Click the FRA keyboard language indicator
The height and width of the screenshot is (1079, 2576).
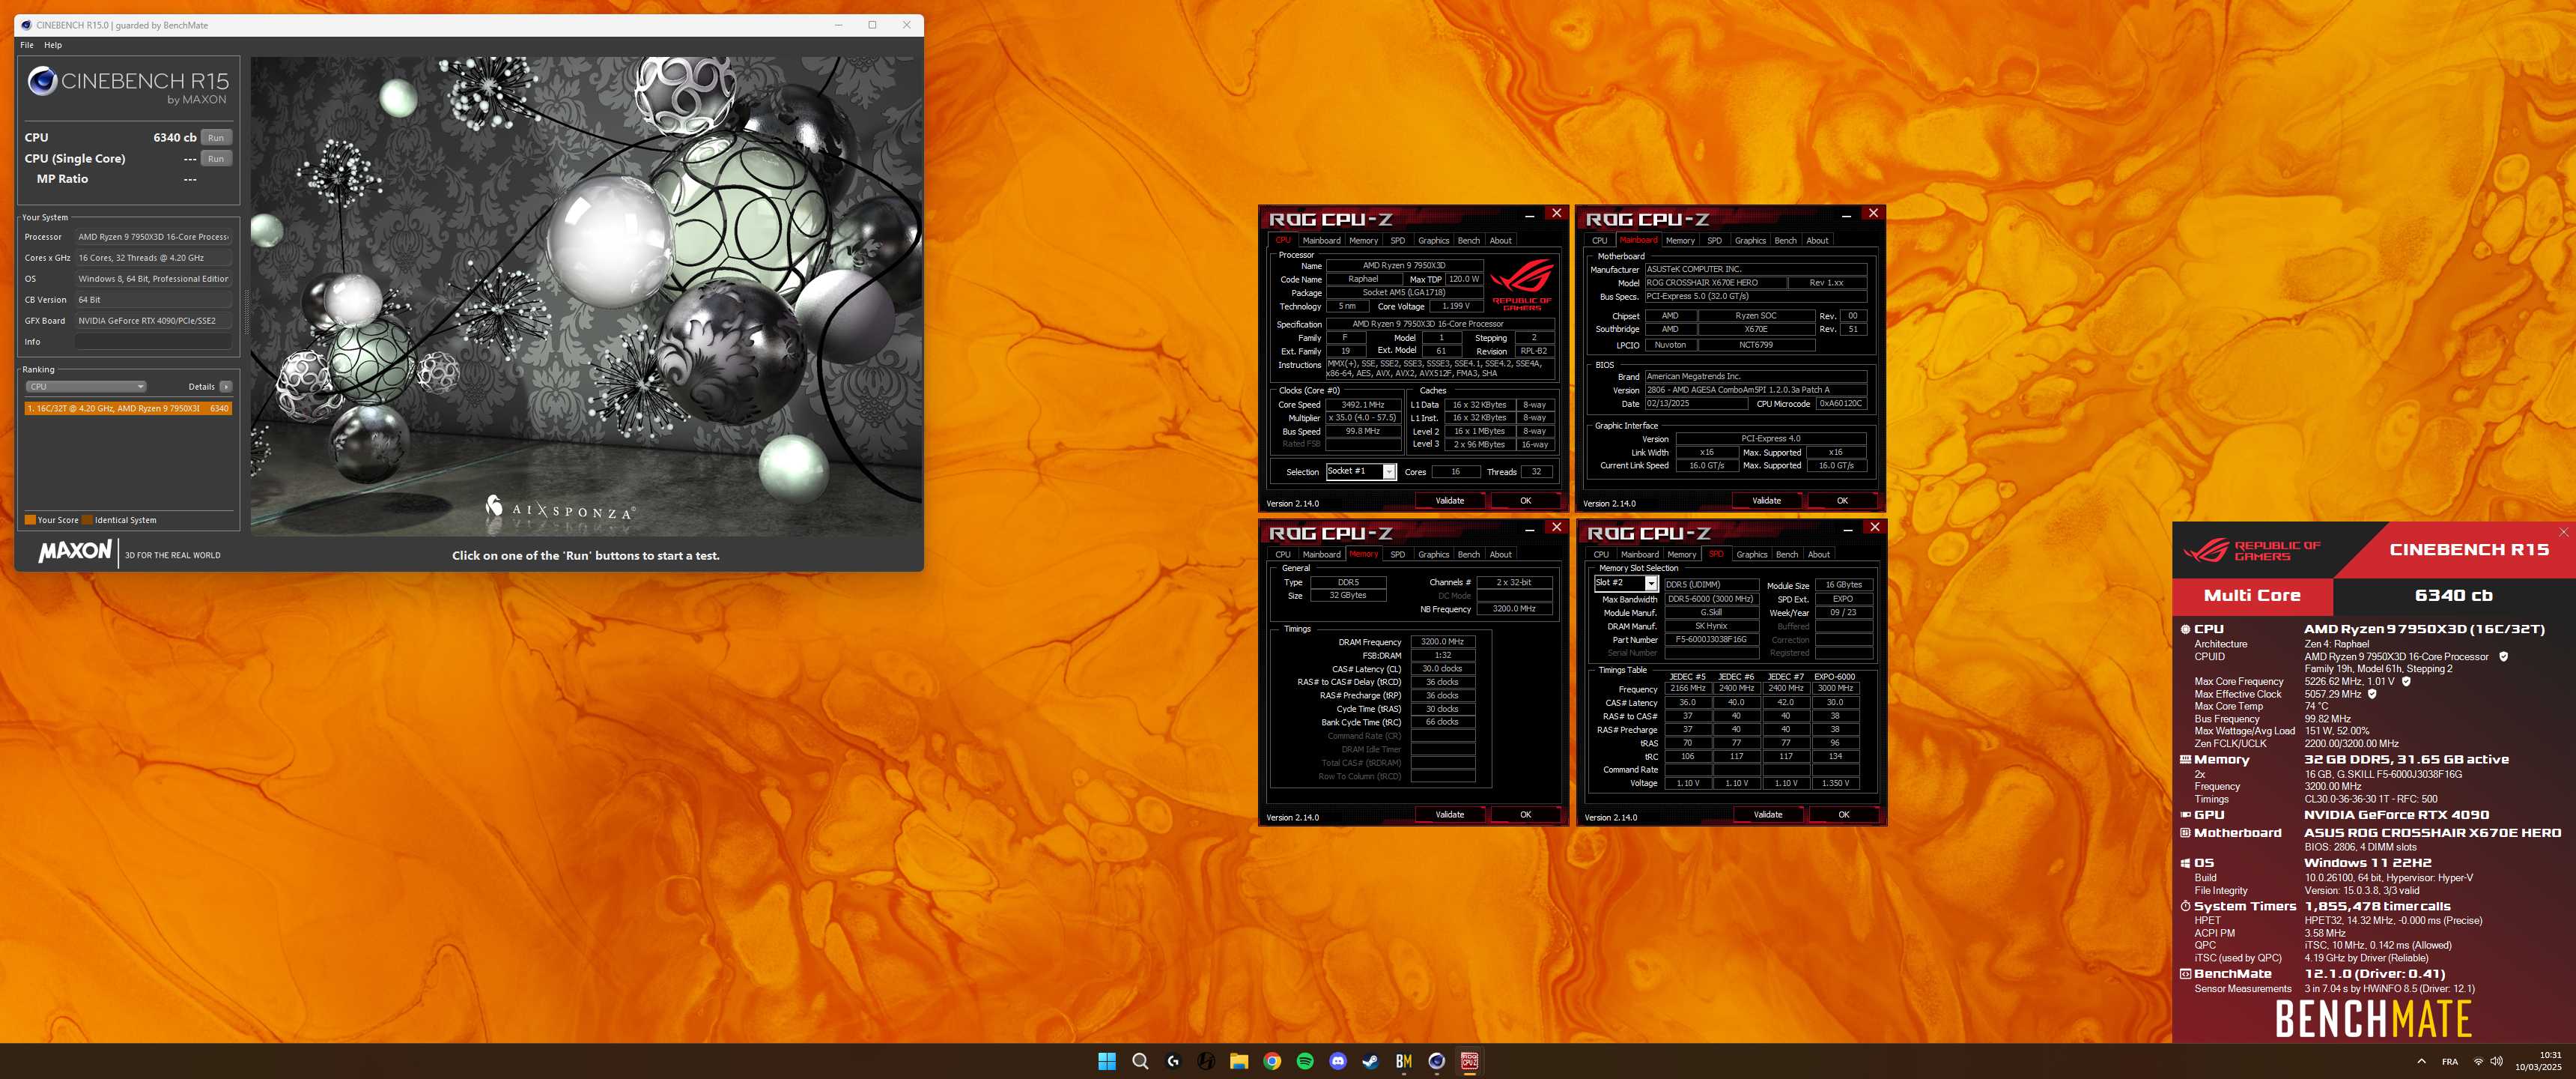[x=2449, y=1062]
